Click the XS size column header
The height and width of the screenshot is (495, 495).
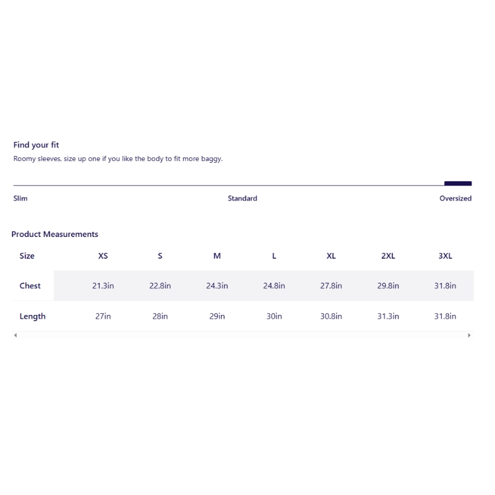click(103, 256)
